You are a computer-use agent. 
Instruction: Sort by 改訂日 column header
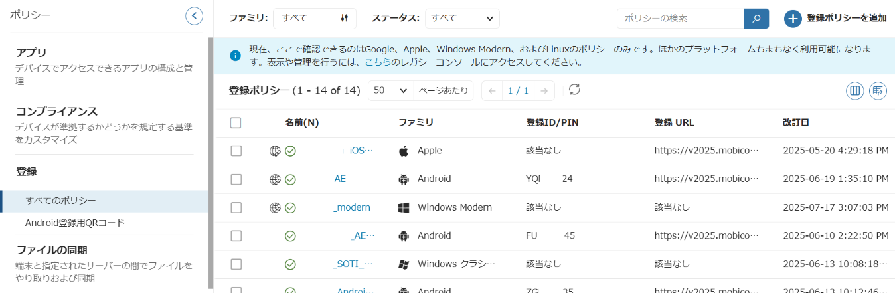pyautogui.click(x=795, y=123)
